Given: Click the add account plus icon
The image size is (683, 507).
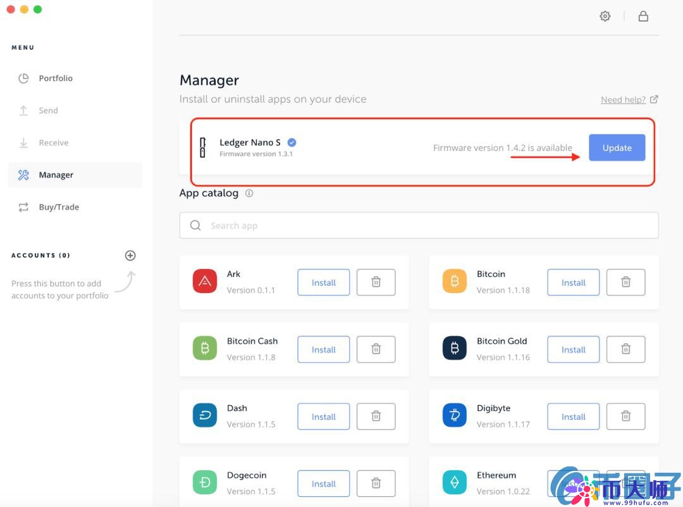Looking at the screenshot, I should click(x=130, y=255).
